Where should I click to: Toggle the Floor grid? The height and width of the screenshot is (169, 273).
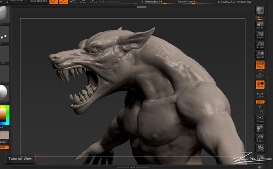[x=260, y=74]
